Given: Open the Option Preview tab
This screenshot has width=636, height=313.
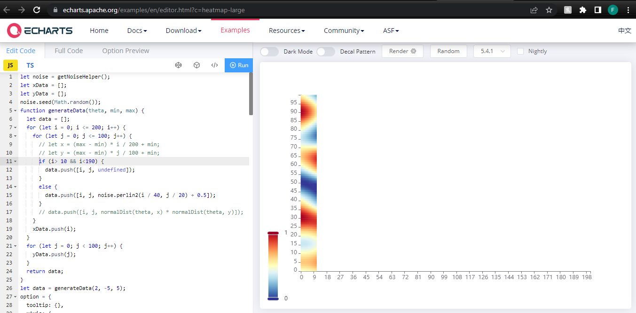Looking at the screenshot, I should (x=125, y=50).
